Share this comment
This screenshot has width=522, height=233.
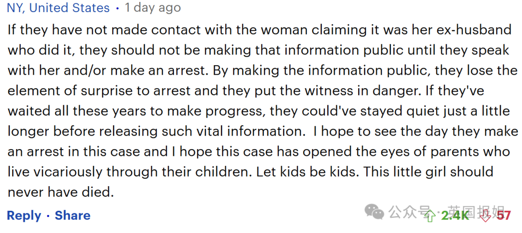point(72,216)
